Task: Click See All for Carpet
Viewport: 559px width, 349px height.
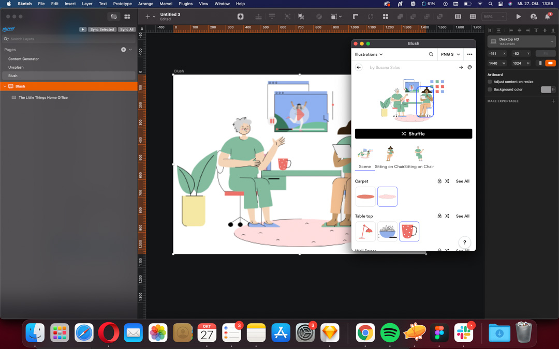Action: 462,181
